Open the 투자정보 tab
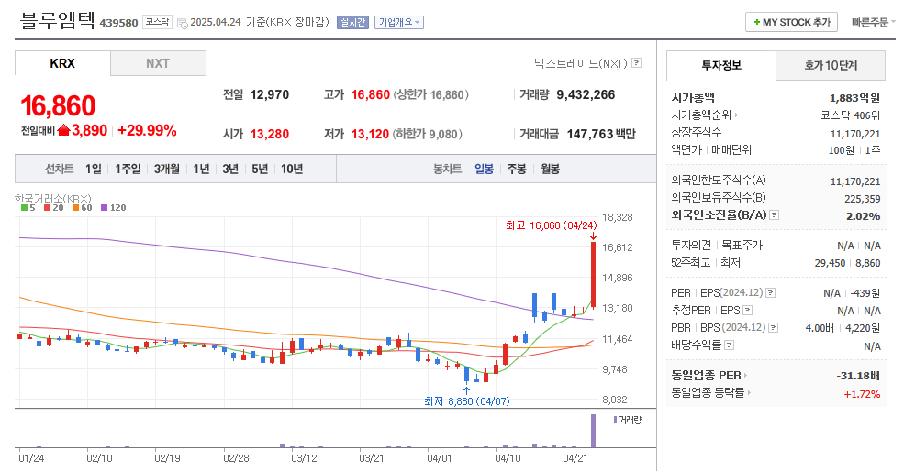Screen dimensions: 904x471 click(721, 66)
